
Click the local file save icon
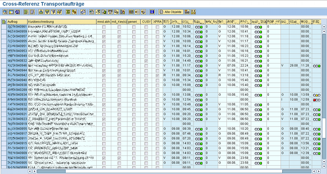(104, 12)
